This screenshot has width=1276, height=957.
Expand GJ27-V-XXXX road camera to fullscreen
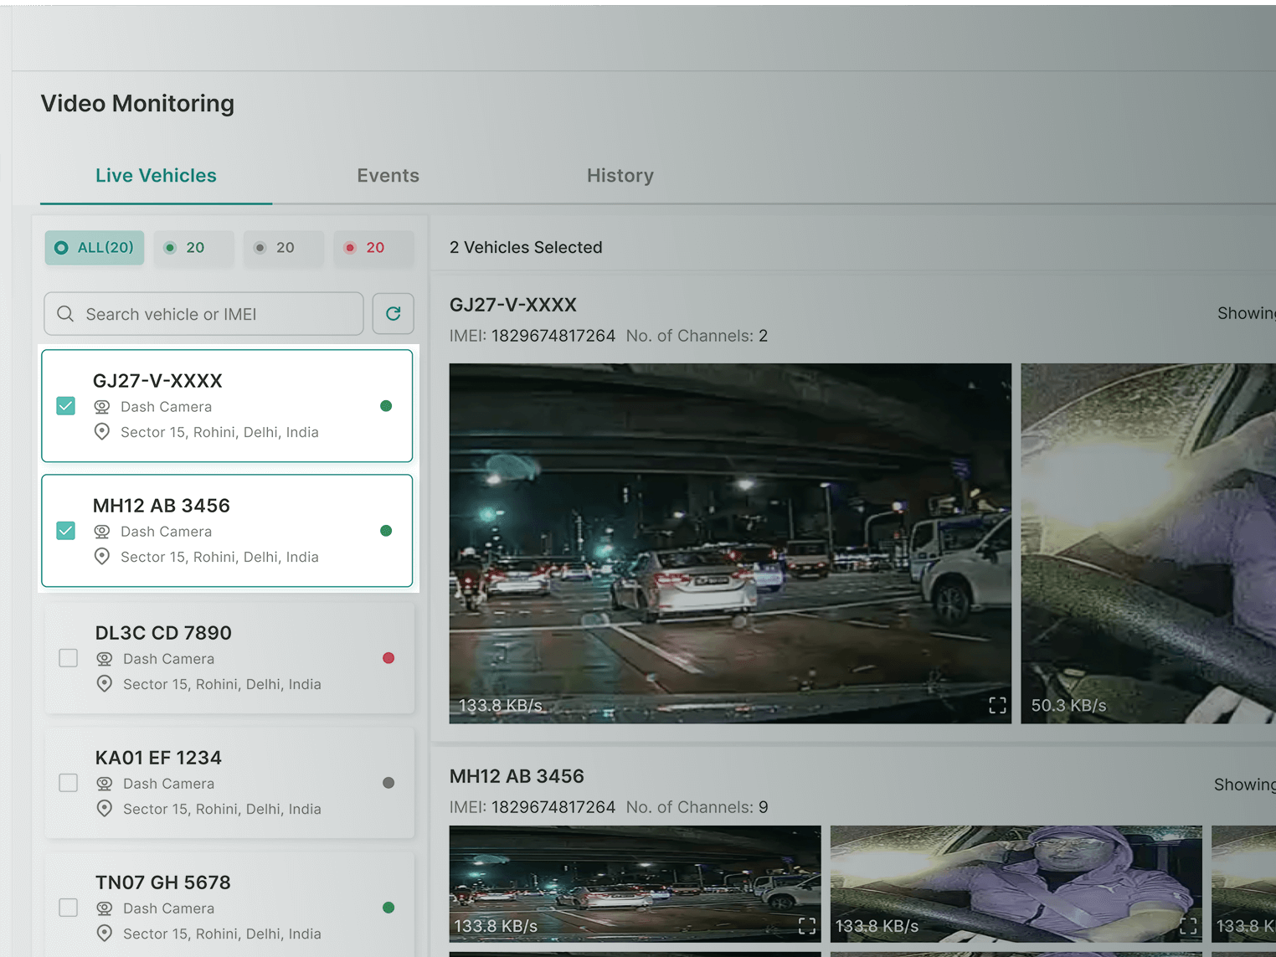click(996, 705)
